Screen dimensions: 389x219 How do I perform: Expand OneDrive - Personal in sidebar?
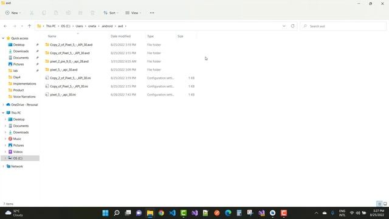(3, 105)
